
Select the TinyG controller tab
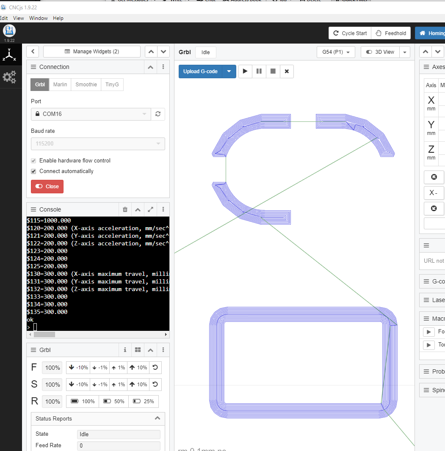pos(112,85)
